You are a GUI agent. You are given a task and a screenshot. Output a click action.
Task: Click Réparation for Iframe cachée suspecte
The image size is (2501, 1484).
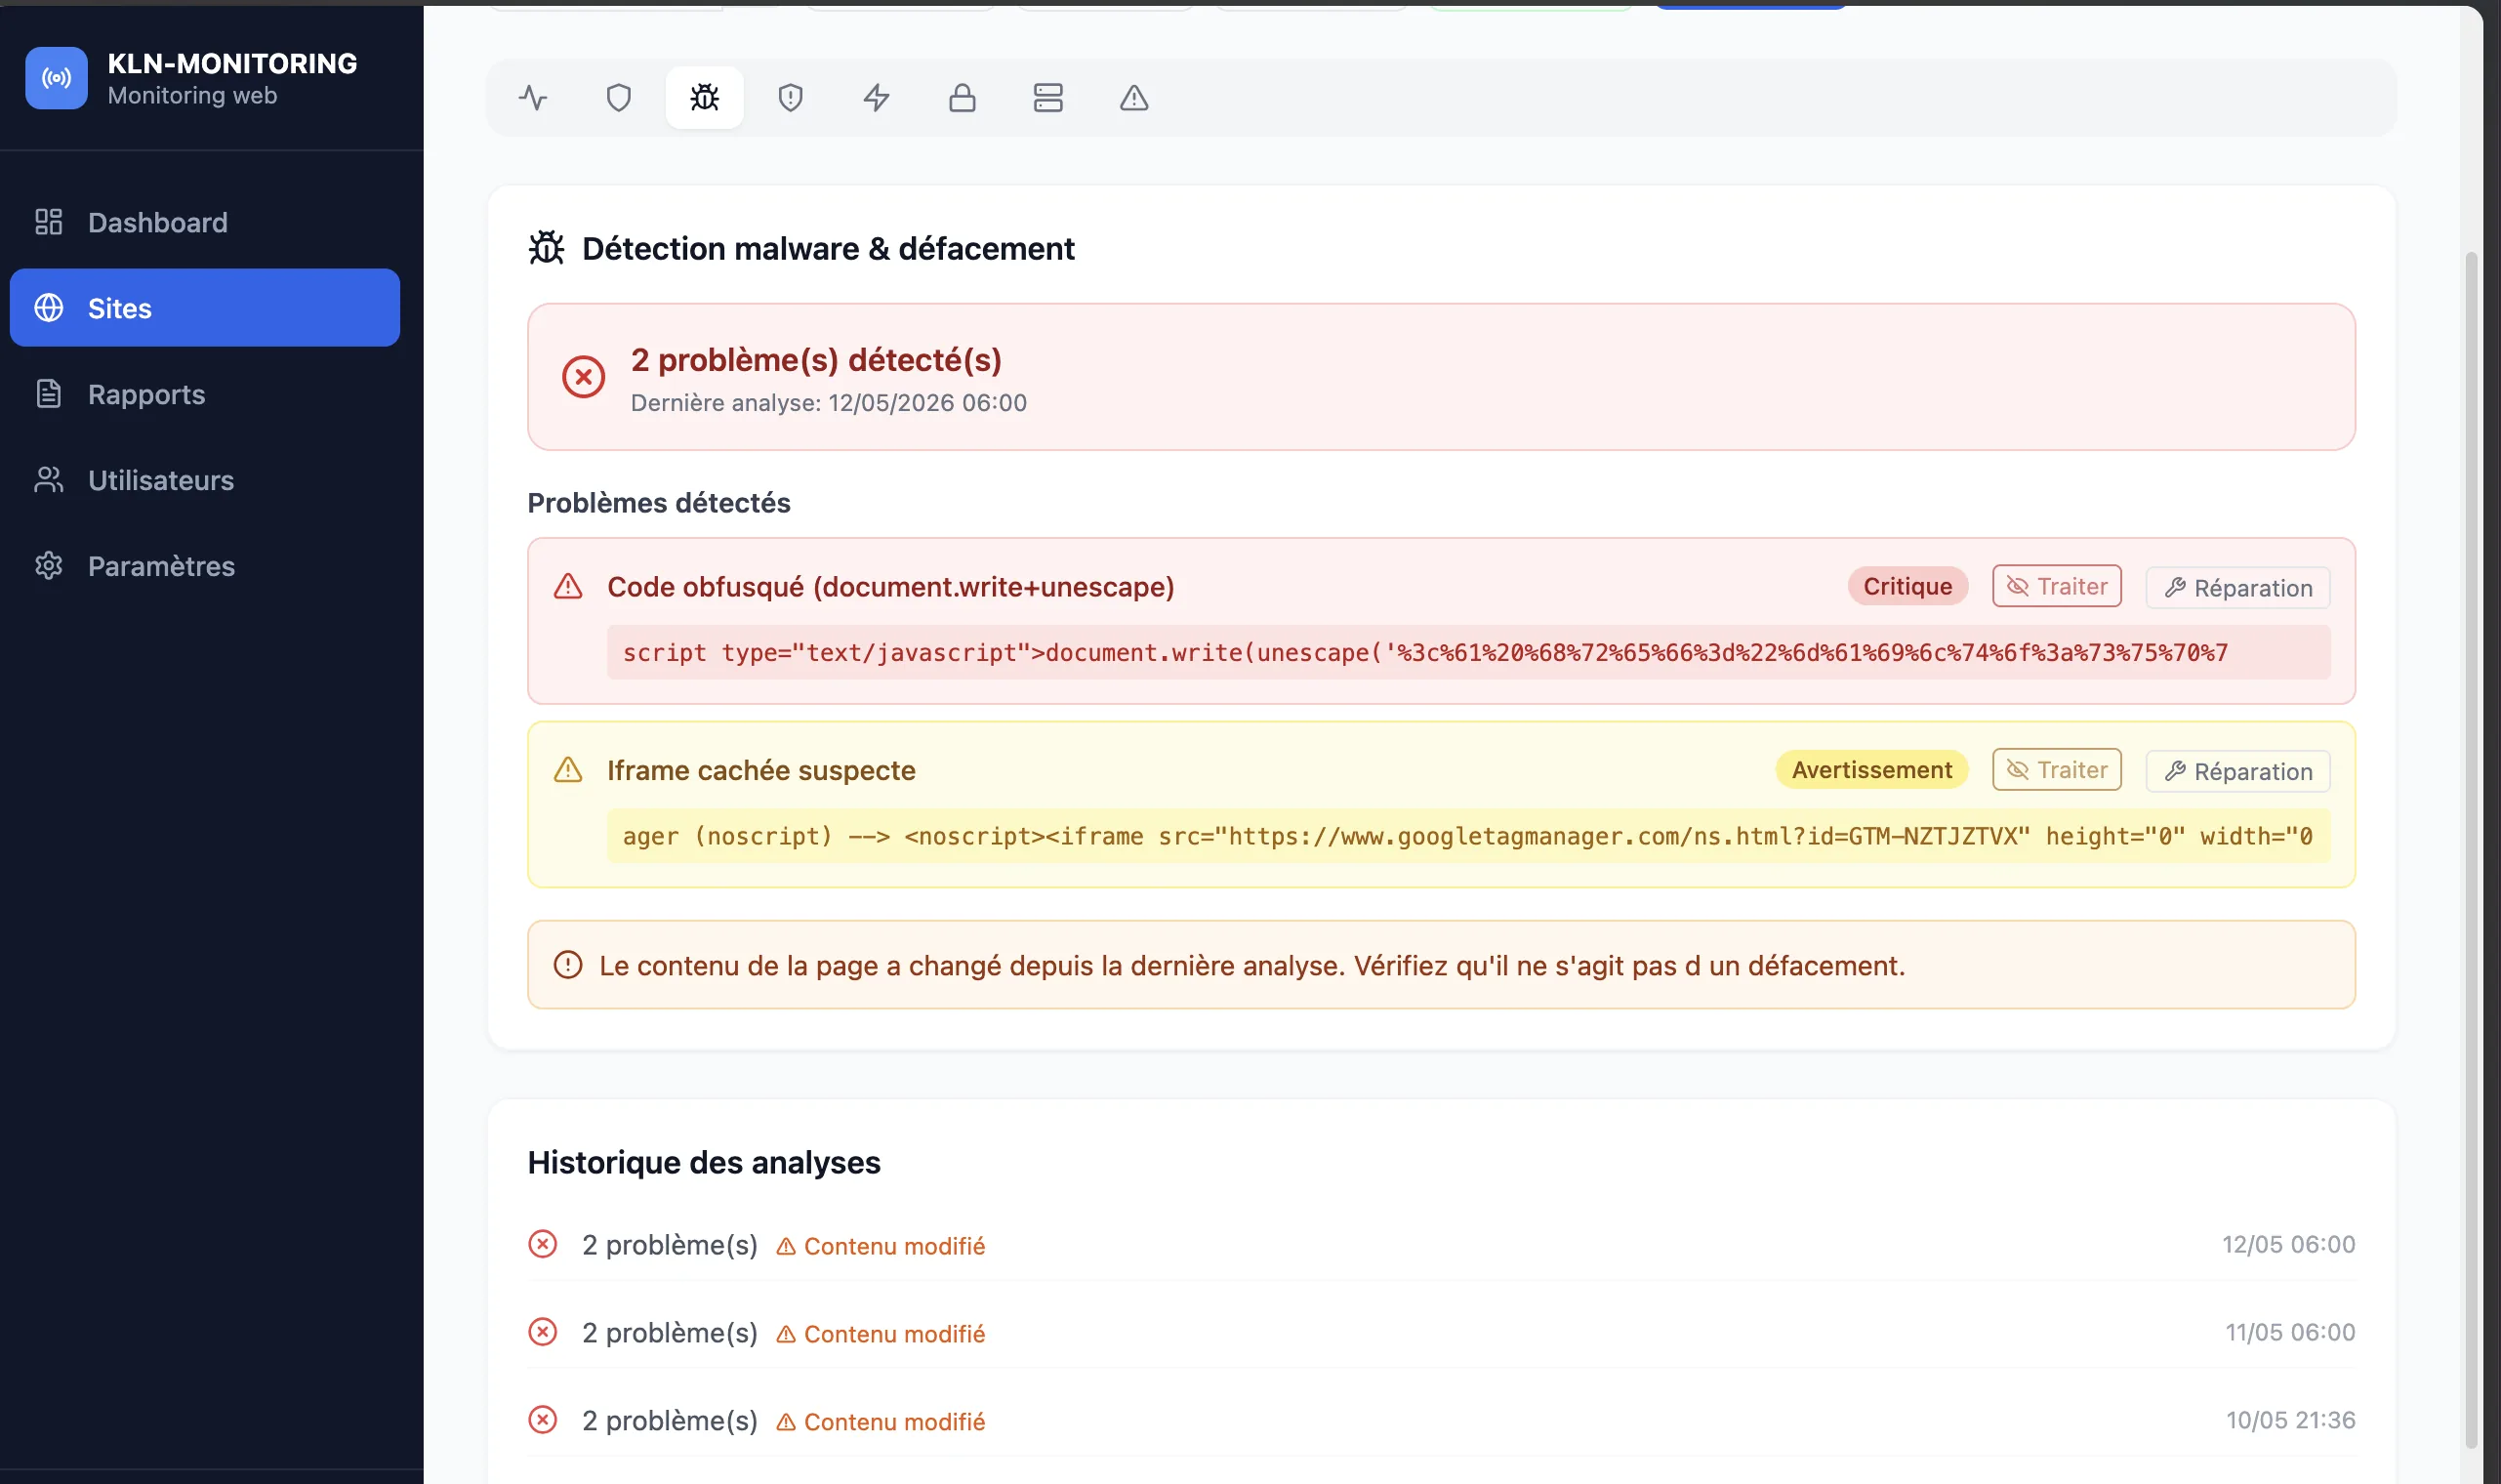(2238, 772)
